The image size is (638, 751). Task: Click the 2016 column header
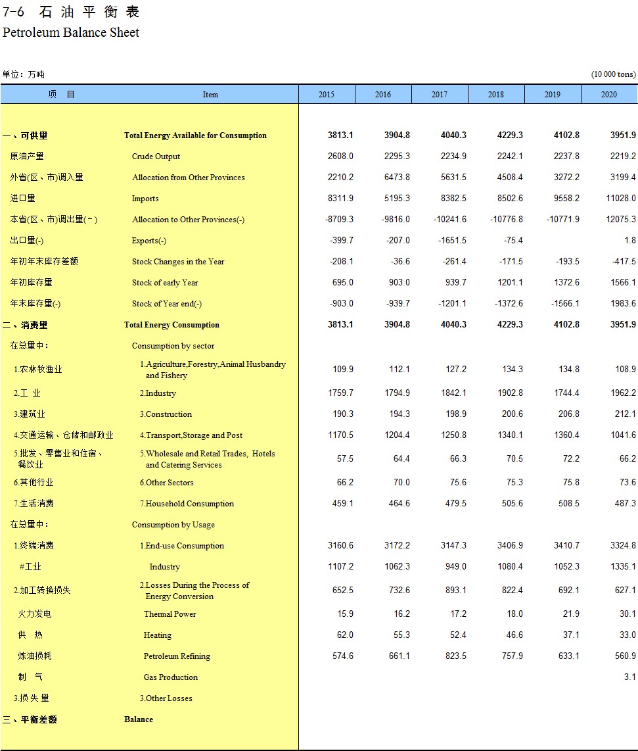click(x=383, y=94)
